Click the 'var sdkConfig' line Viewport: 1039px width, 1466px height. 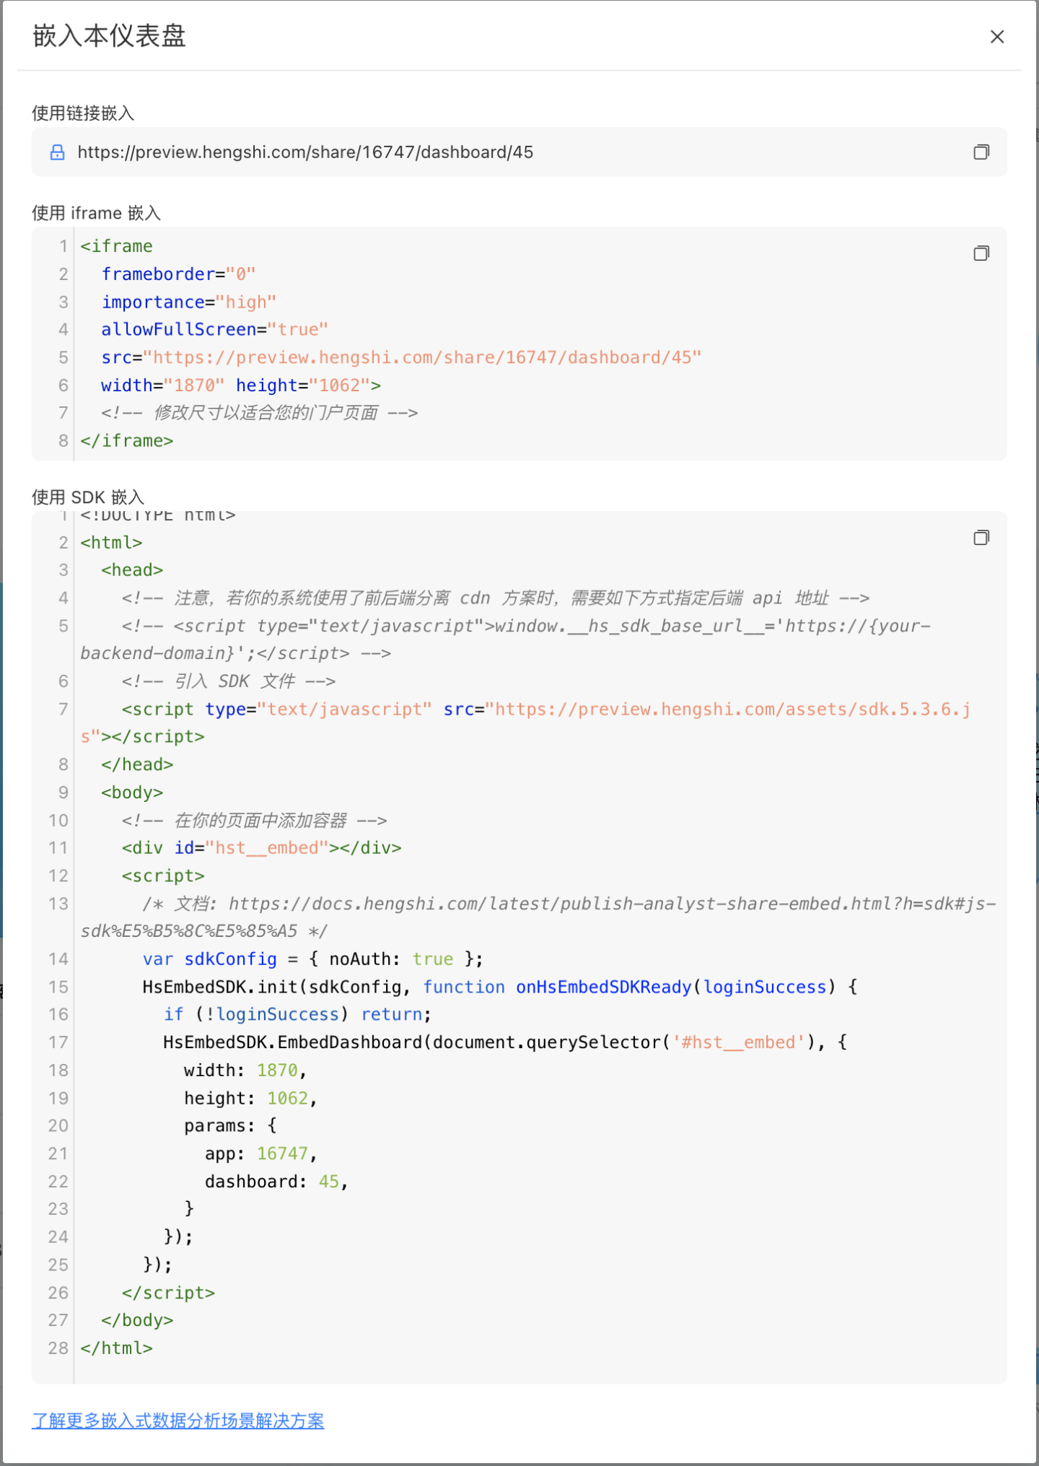click(313, 959)
